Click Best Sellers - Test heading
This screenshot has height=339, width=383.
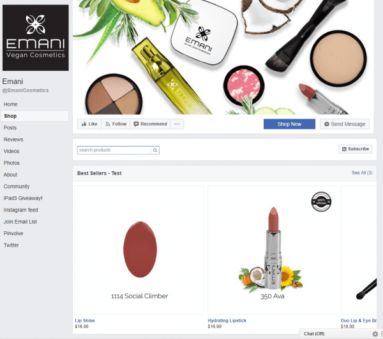[x=99, y=173]
